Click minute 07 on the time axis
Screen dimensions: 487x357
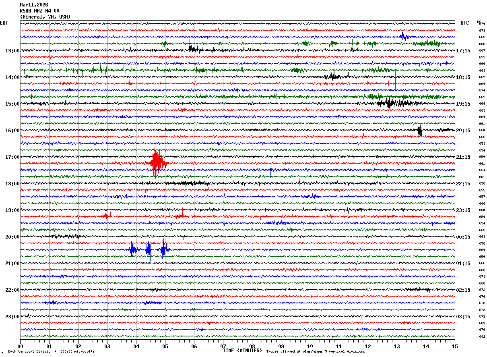click(223, 346)
